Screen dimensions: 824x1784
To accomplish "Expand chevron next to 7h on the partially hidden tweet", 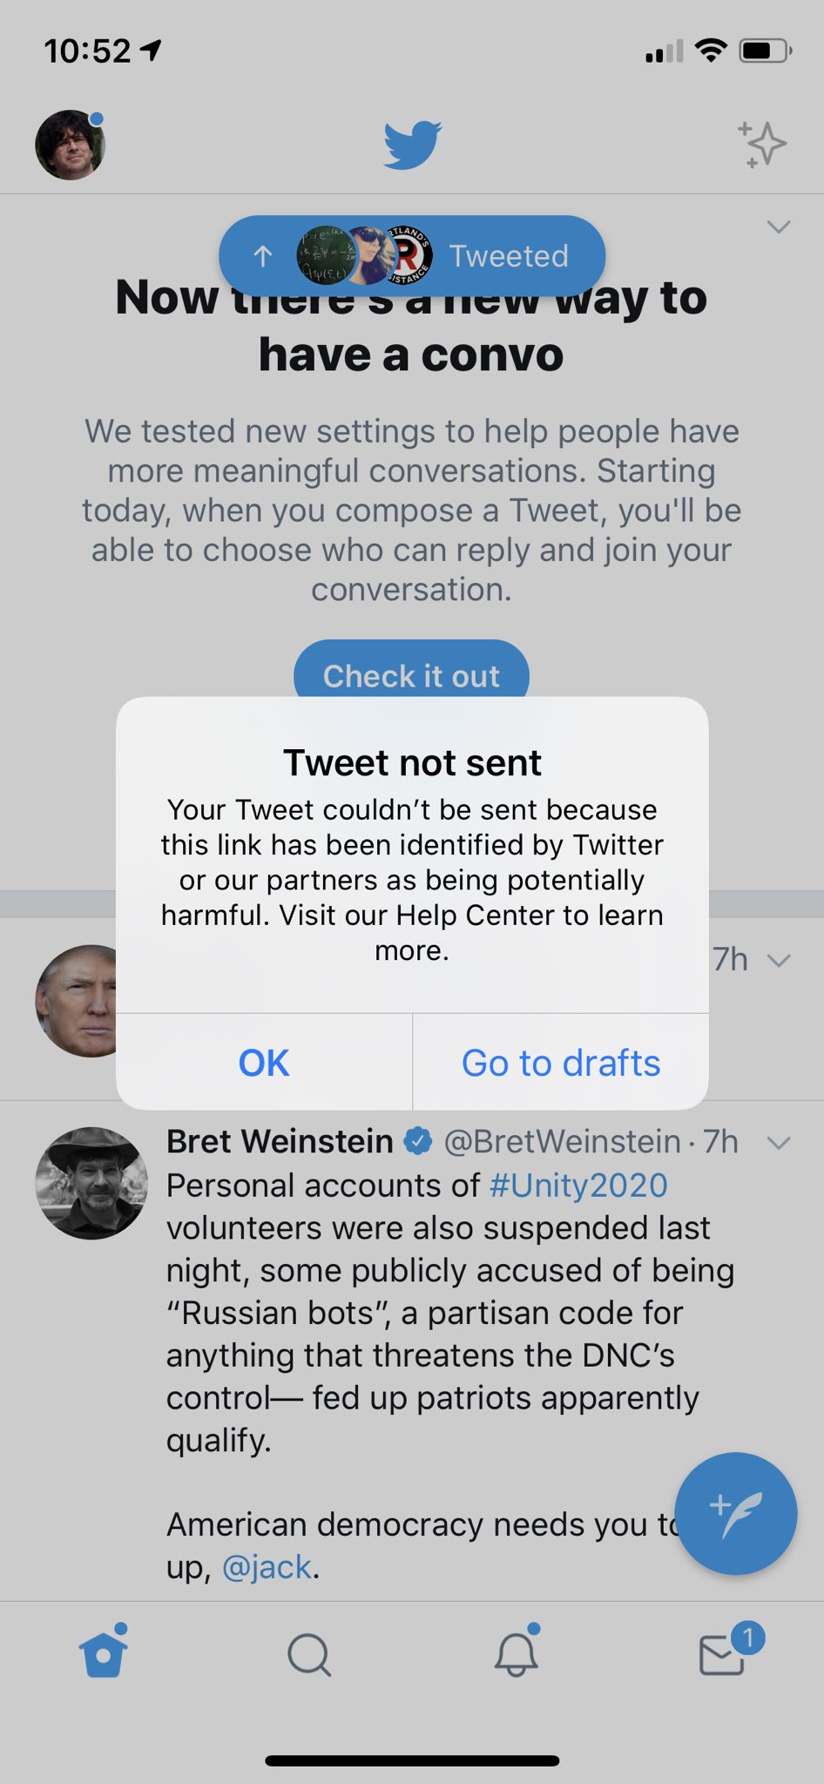I will (x=778, y=960).
